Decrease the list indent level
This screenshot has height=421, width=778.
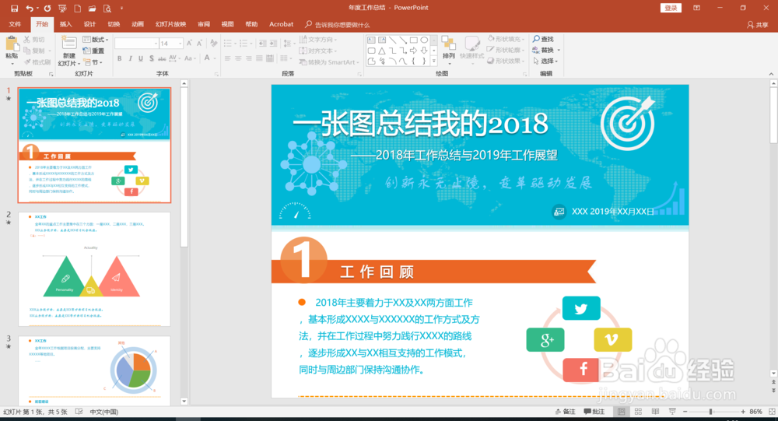click(x=262, y=44)
